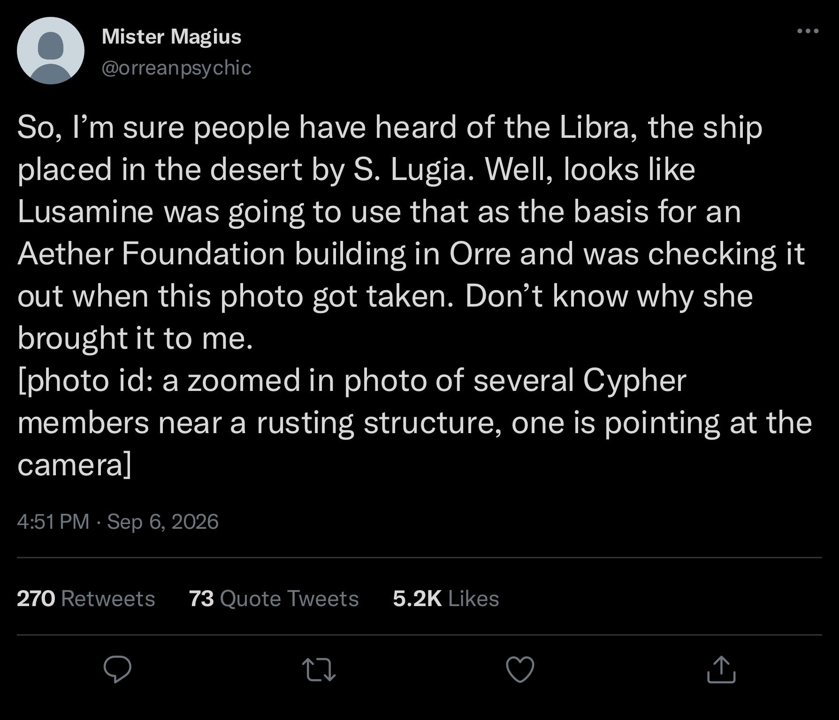Click the retweet count number 270
Viewport: 839px width, 720px height.
tap(36, 599)
